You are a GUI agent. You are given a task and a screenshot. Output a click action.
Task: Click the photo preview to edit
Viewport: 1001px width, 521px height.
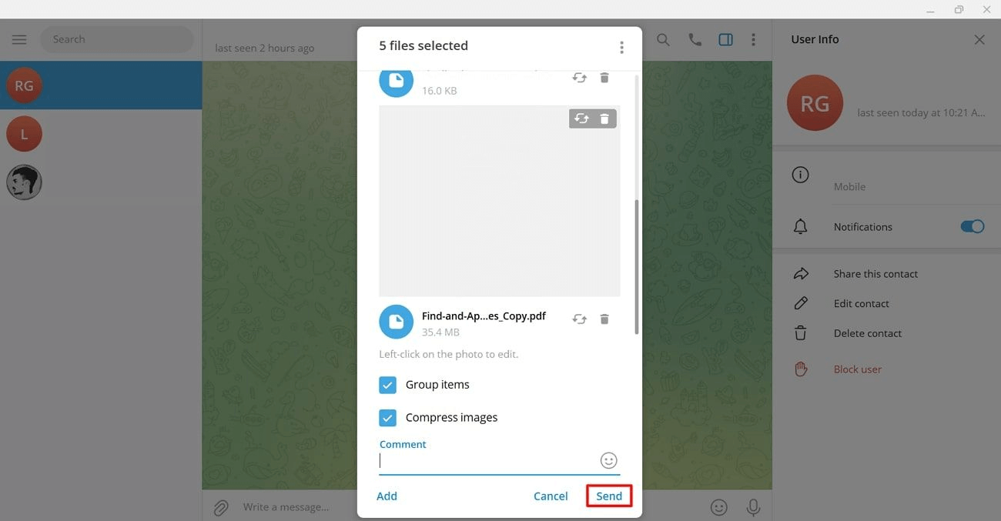pyautogui.click(x=499, y=201)
